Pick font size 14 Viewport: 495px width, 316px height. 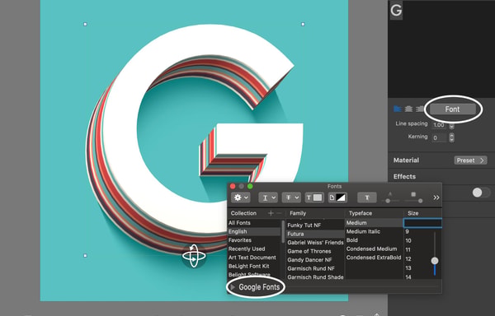(x=408, y=277)
